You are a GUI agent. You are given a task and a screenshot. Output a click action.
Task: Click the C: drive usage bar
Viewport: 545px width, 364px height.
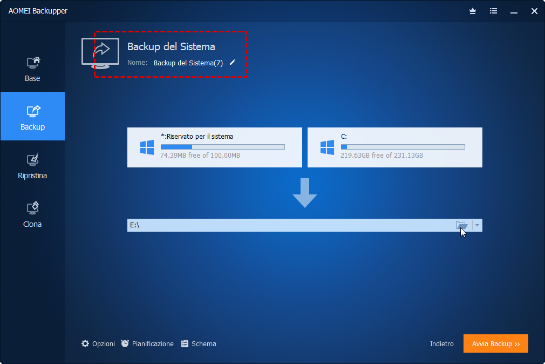click(403, 147)
